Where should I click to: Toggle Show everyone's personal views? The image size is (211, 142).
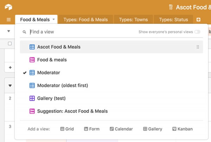click(x=197, y=32)
